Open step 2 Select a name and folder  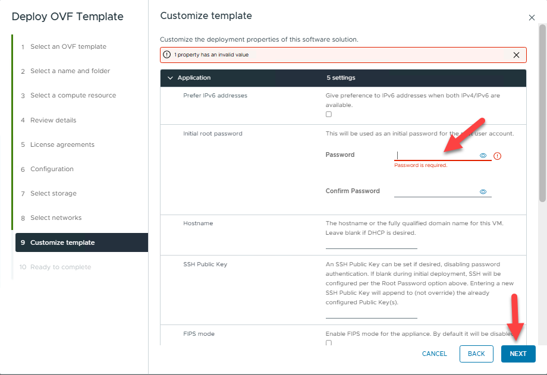(70, 71)
